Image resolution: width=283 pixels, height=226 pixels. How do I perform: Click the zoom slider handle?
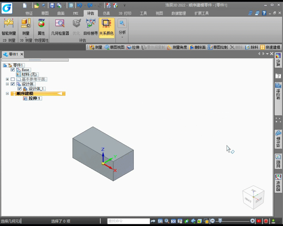tap(220, 221)
